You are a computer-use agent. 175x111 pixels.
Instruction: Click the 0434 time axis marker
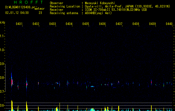(x=69, y=24)
